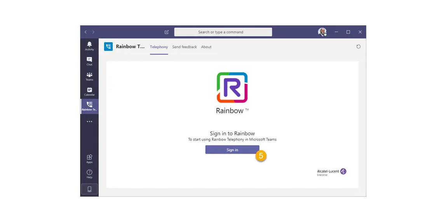
Task: Click the Rainbow T... app title
Action: tap(130, 47)
